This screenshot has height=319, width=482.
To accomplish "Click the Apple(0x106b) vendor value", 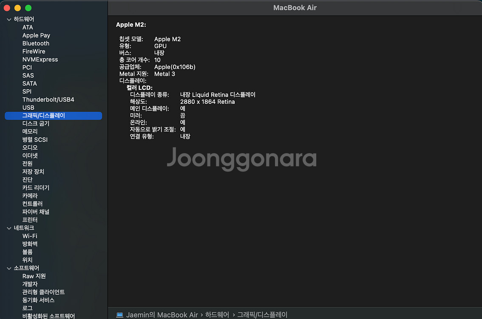I will 175,67.
